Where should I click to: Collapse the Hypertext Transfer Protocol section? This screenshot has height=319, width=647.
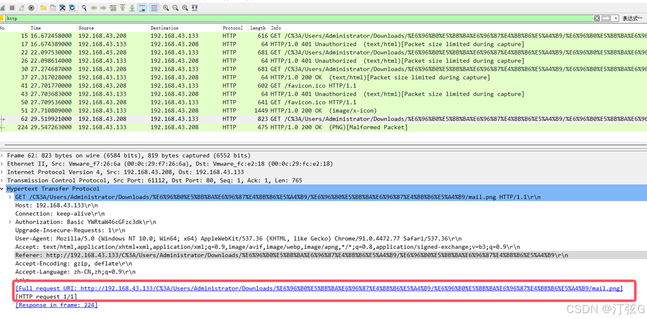tap(2, 189)
